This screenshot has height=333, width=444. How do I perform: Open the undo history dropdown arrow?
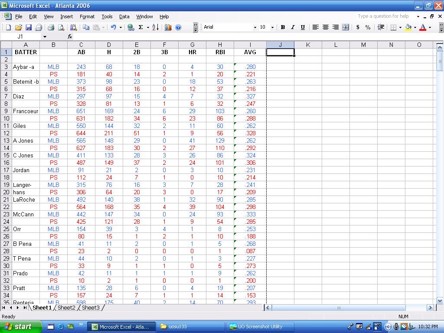(121, 27)
